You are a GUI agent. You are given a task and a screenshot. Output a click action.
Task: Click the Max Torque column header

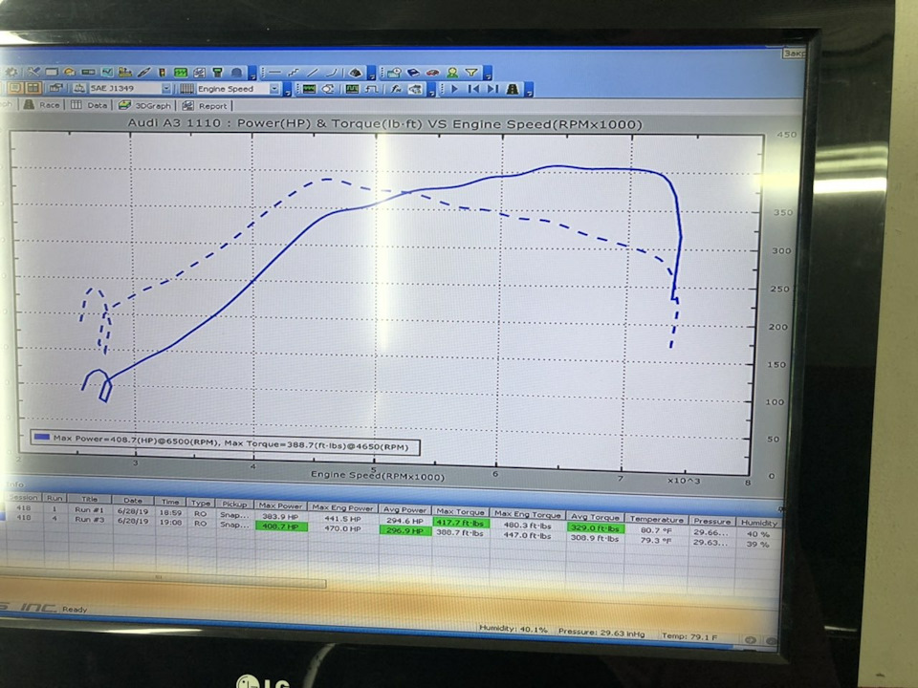pos(460,512)
